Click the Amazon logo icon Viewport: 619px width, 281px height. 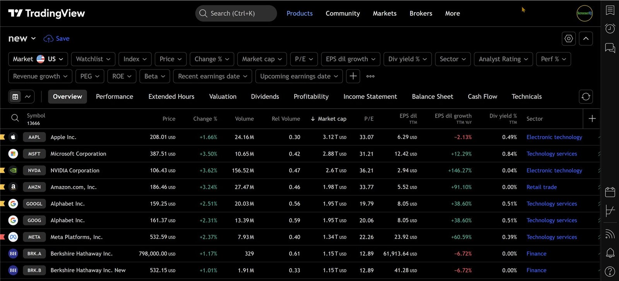13,187
